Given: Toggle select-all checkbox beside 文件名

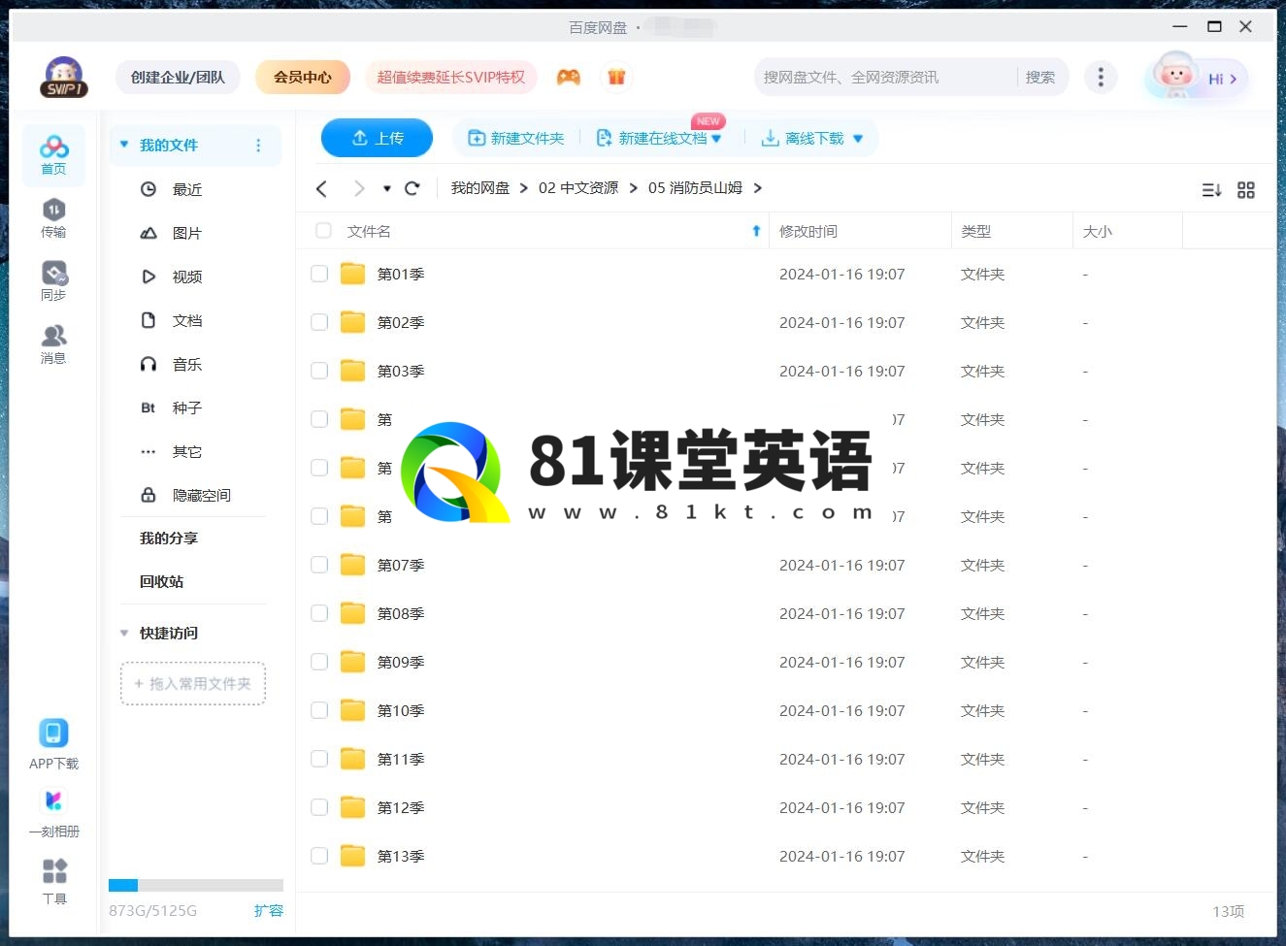Looking at the screenshot, I should click(324, 231).
